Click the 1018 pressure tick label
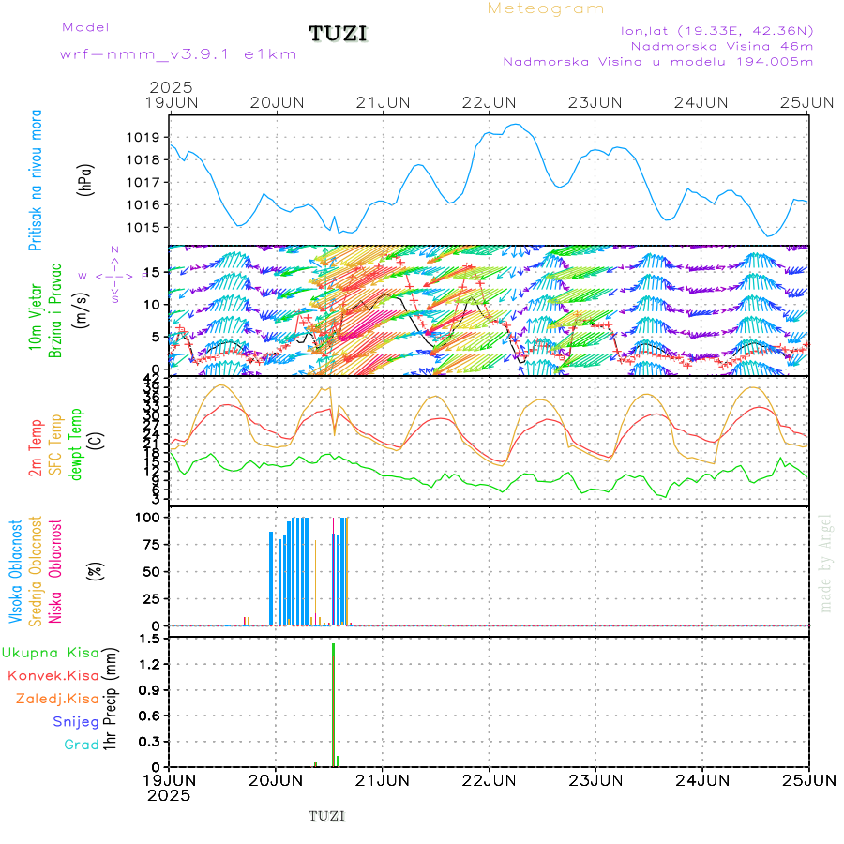 (x=143, y=159)
